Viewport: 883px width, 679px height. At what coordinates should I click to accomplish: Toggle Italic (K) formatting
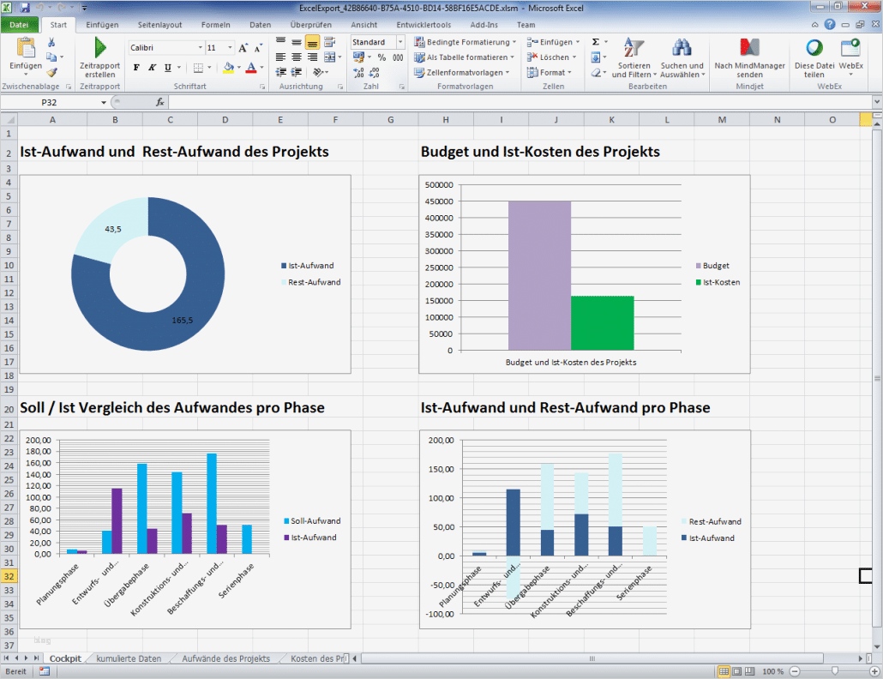point(152,68)
